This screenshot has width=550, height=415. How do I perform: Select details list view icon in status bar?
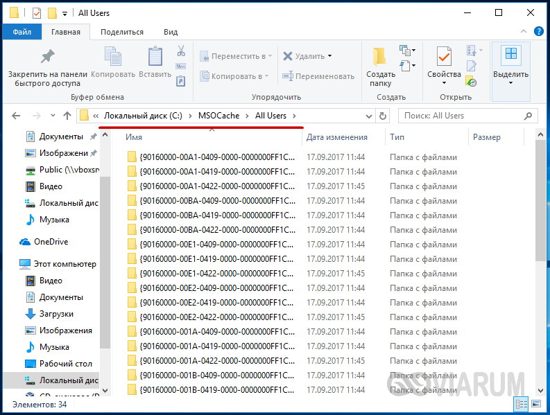[x=522, y=404]
